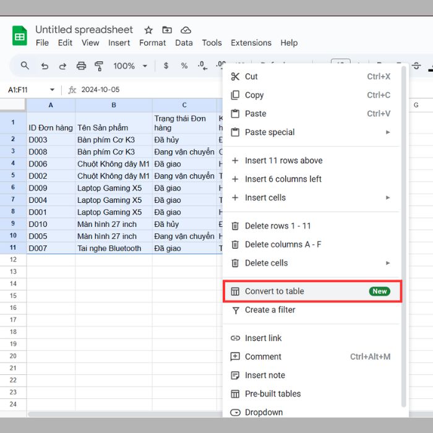Image resolution: width=433 pixels, height=433 pixels.
Task: Select row 5 header
Action: [13, 175]
